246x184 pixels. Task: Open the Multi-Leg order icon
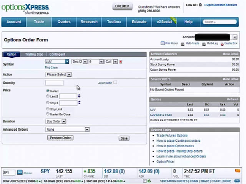coord(204,44)
